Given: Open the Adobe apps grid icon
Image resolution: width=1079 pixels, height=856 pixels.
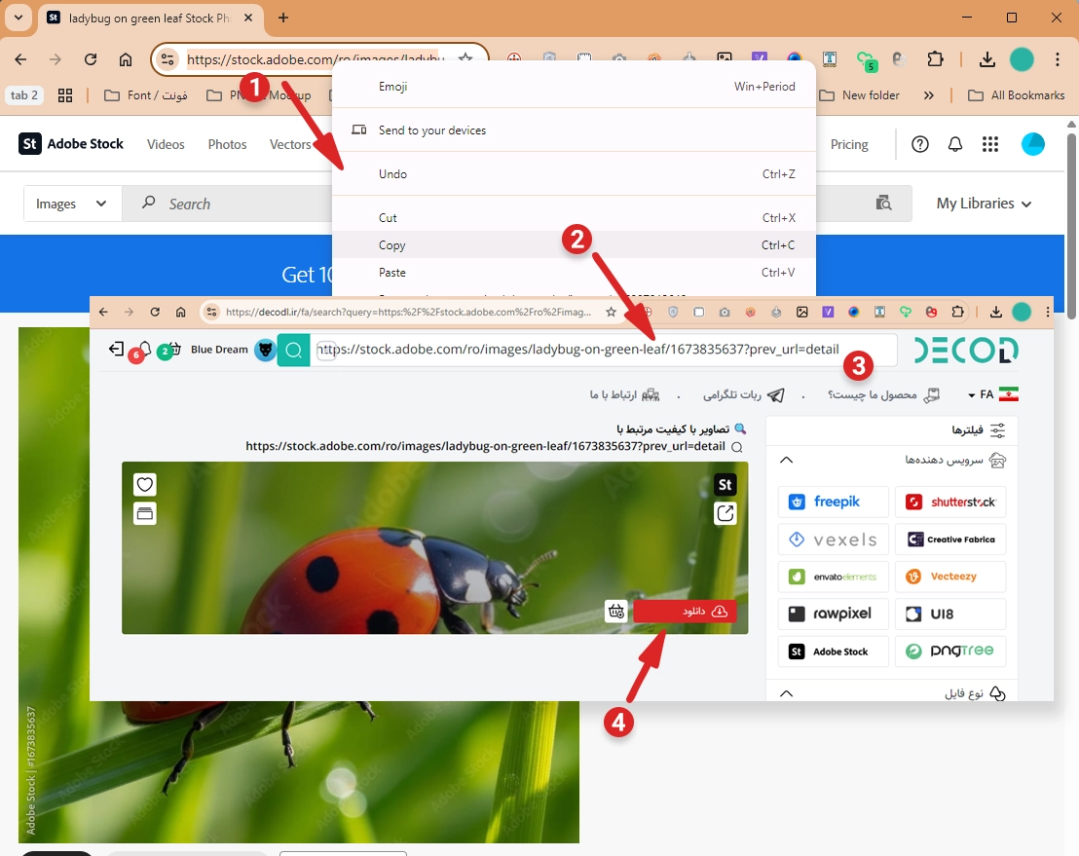Looking at the screenshot, I should tap(990, 144).
